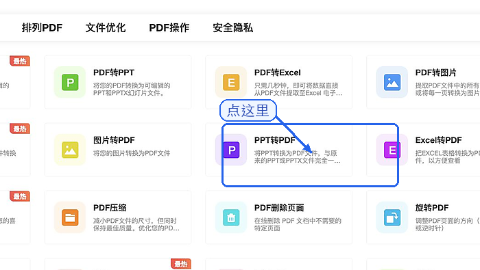Switch to the PDF操作 tab
The height and width of the screenshot is (270, 480).
coord(169,28)
